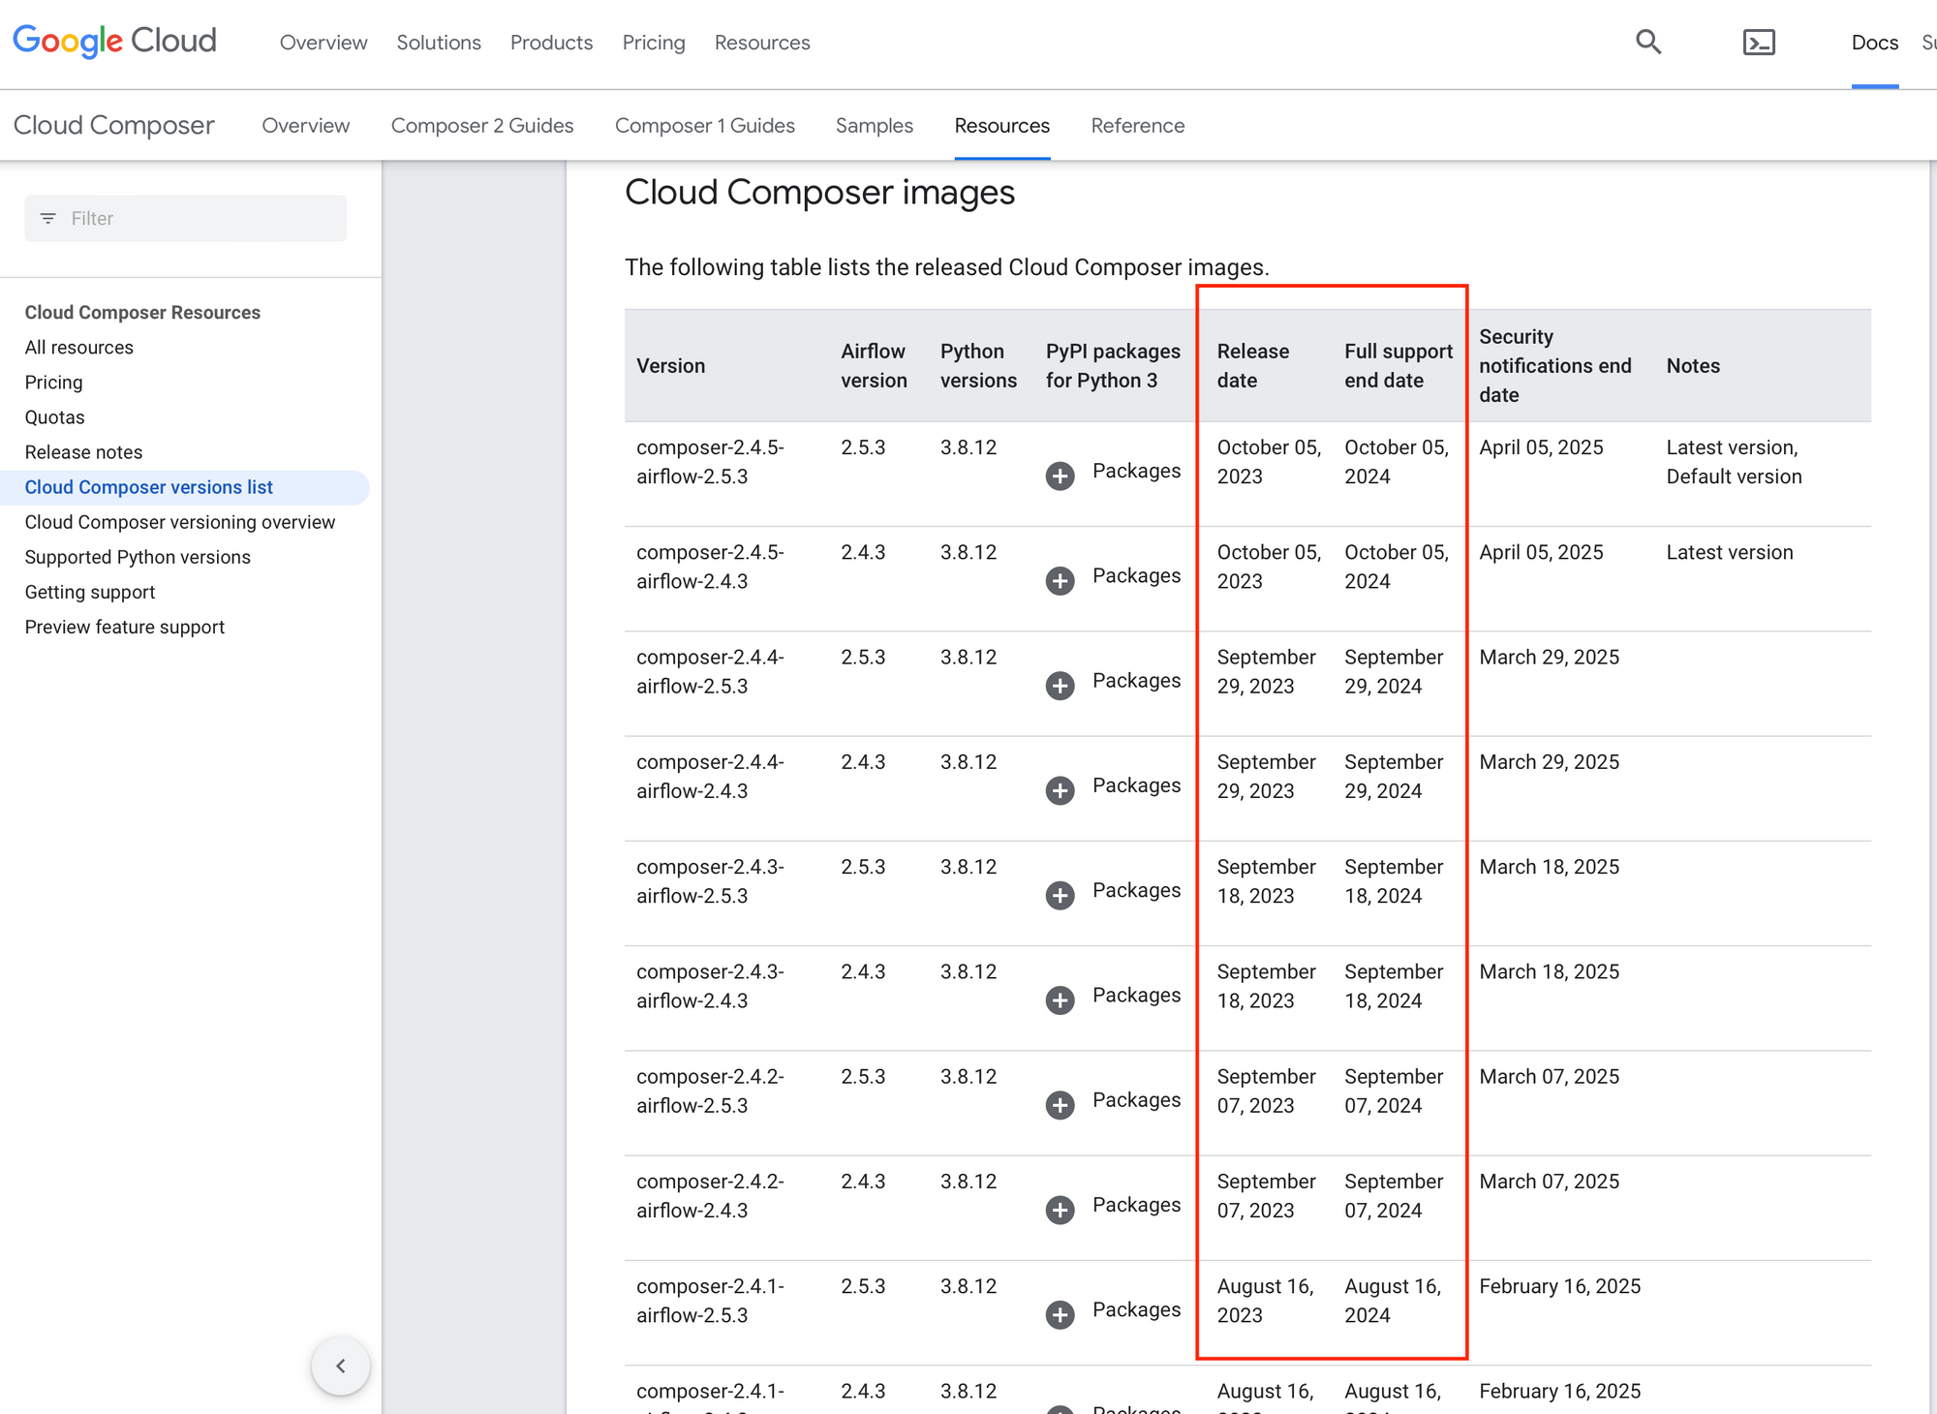
Task: Open the Samples tab
Action: (x=874, y=126)
